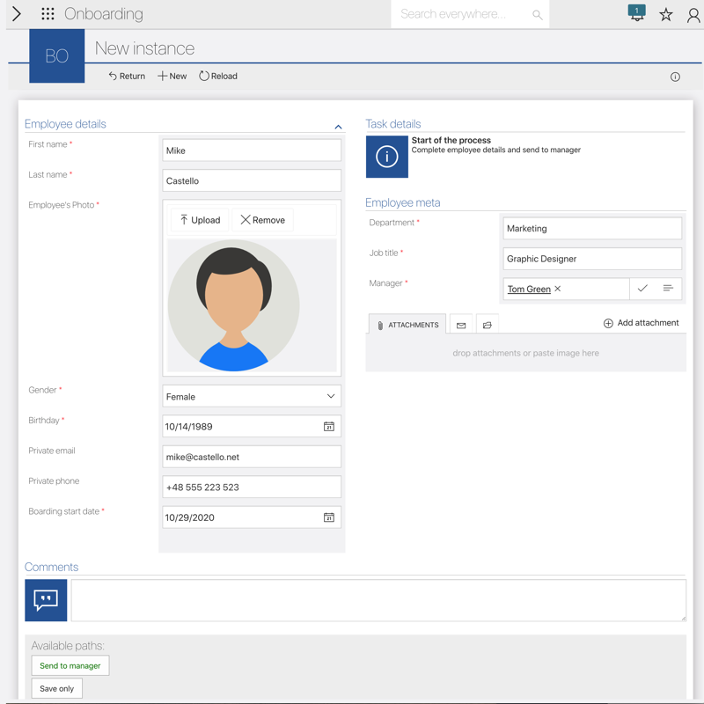Switch to the email envelope tab
The height and width of the screenshot is (704, 704).
461,326
